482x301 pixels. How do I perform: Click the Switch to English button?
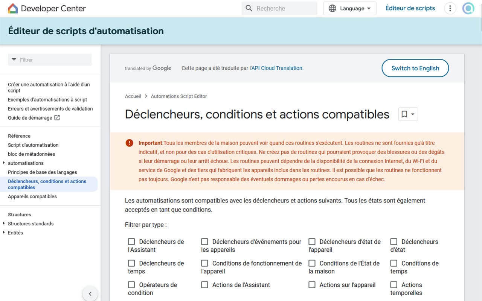(415, 68)
